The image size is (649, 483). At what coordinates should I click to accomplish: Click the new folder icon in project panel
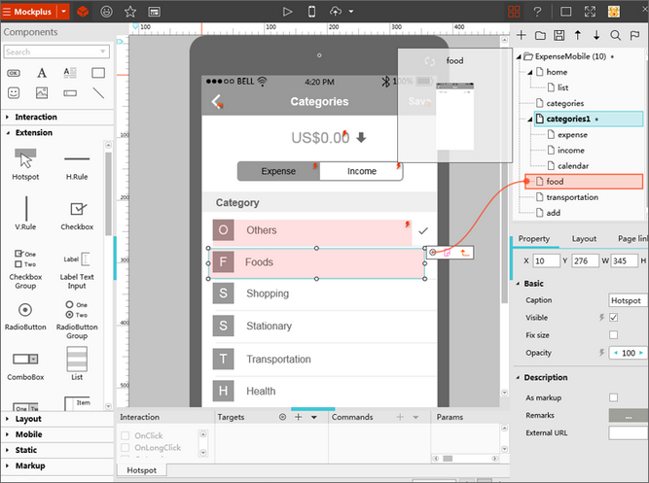tap(540, 36)
